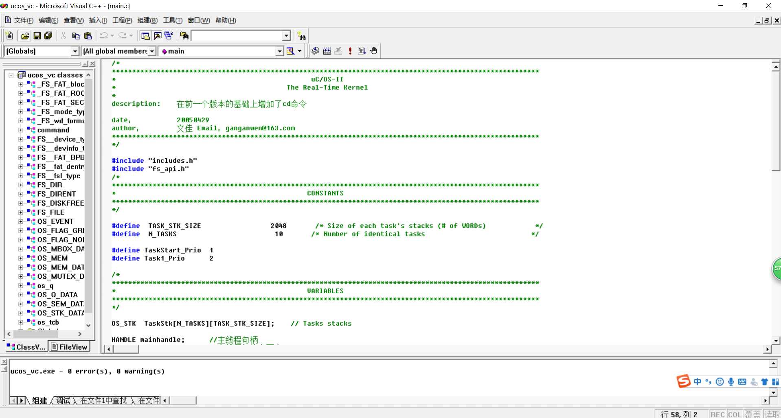Collapse the ucos_vc classes root node
Image resolution: width=781 pixels, height=418 pixels.
tap(11, 75)
